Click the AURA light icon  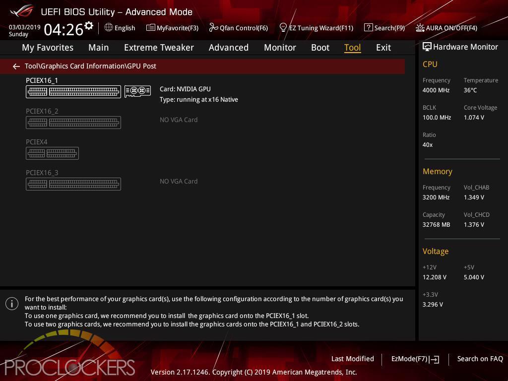point(420,28)
